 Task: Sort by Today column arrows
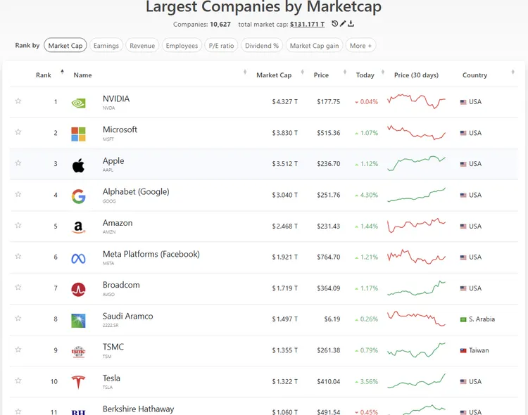point(383,72)
